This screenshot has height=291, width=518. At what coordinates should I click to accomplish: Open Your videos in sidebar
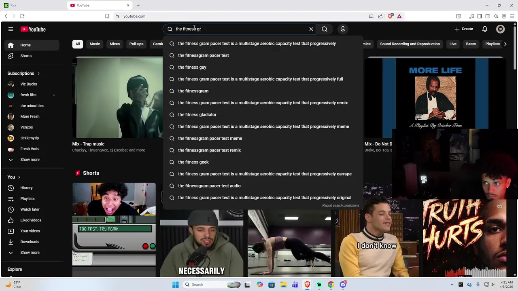click(x=32, y=231)
